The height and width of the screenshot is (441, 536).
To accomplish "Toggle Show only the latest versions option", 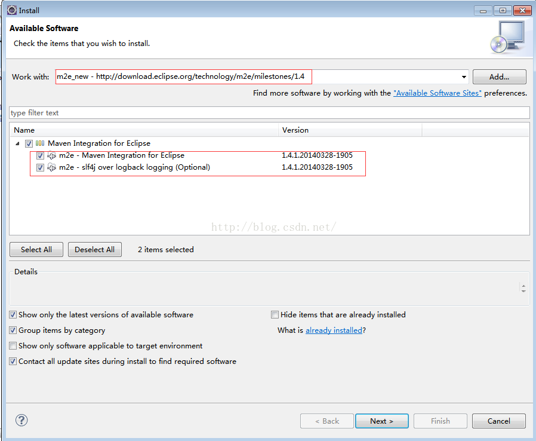I will click(13, 315).
